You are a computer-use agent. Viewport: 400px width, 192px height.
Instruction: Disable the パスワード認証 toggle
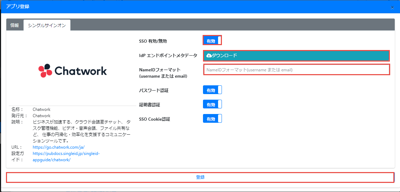coord(212,90)
